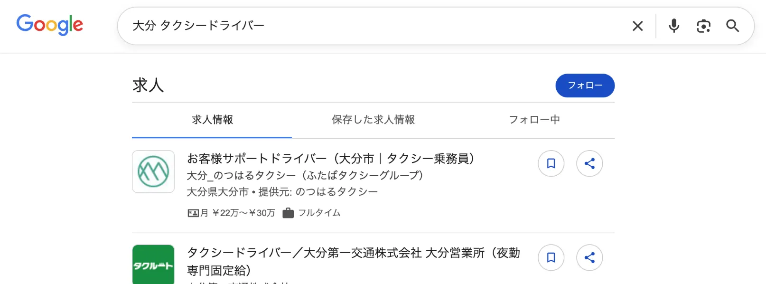Open お客様サポートドライバー job title link
Image resolution: width=766 pixels, height=284 pixels.
tap(330, 159)
